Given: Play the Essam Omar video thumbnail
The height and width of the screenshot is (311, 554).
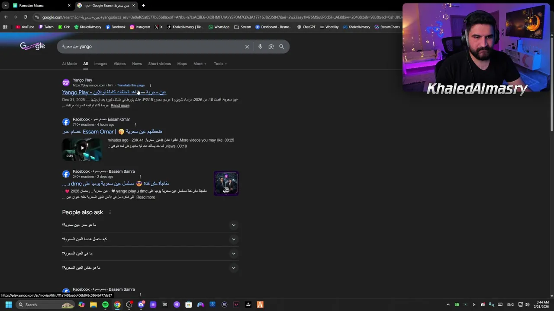Looking at the screenshot, I should coord(82,149).
